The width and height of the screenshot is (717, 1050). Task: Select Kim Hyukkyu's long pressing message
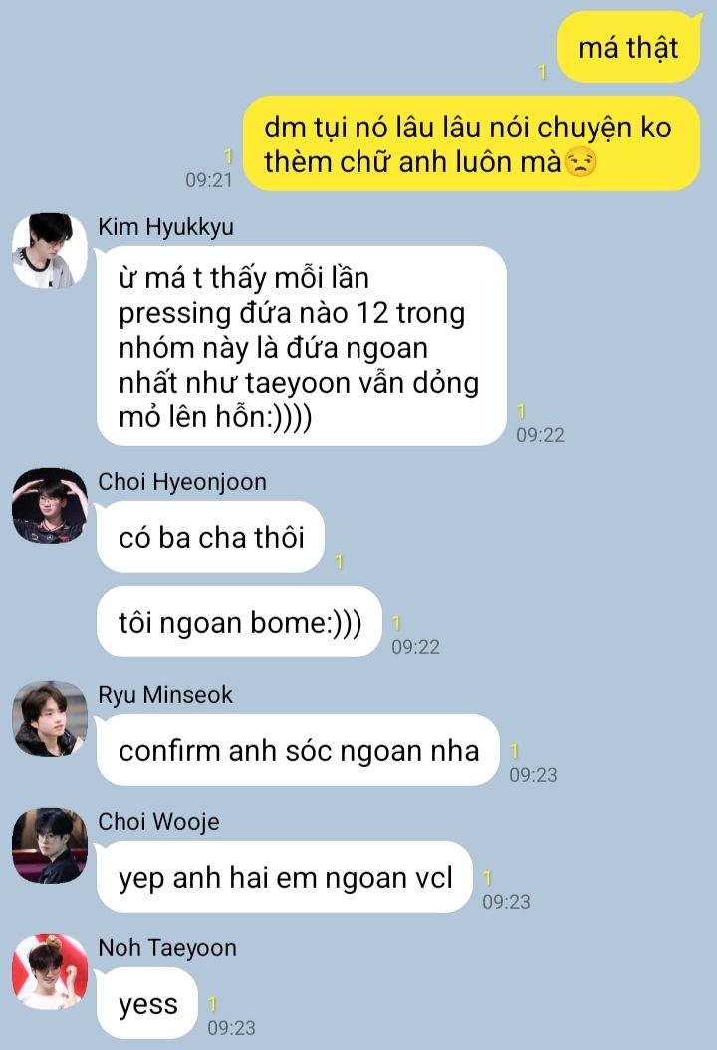pyautogui.click(x=302, y=347)
